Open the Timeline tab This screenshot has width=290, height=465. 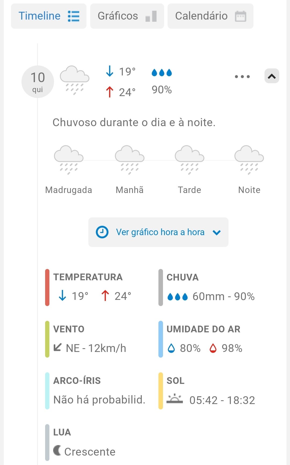click(x=49, y=16)
